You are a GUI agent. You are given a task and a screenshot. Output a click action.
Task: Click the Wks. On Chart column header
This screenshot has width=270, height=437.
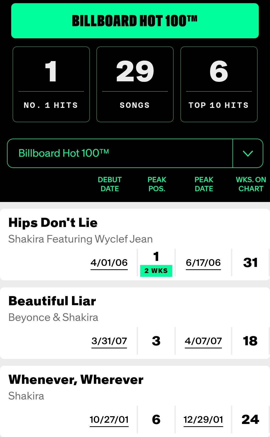[x=251, y=184]
